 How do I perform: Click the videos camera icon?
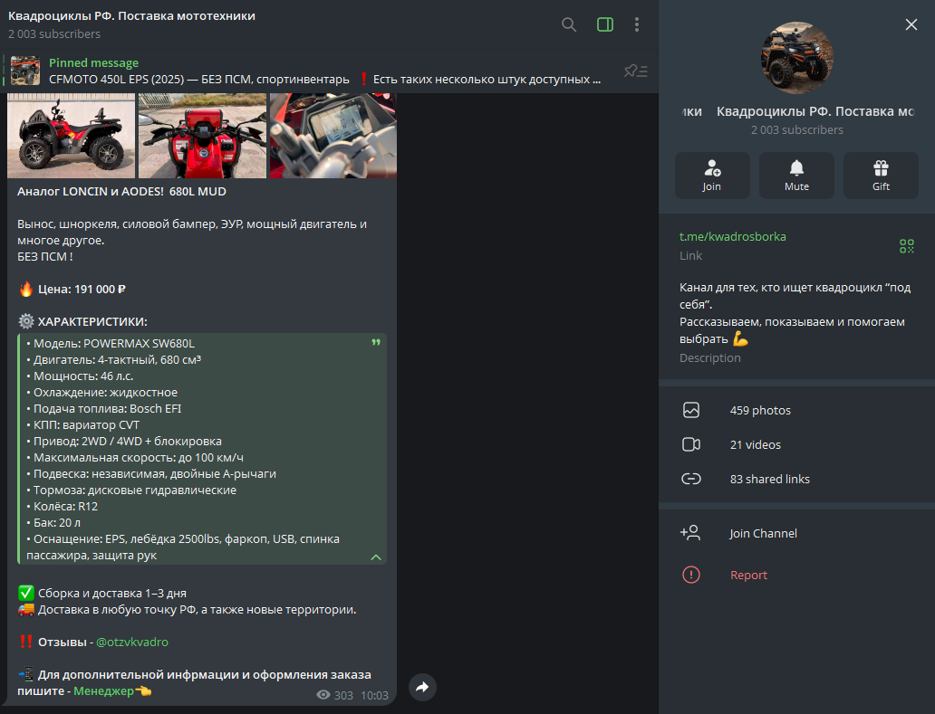691,445
